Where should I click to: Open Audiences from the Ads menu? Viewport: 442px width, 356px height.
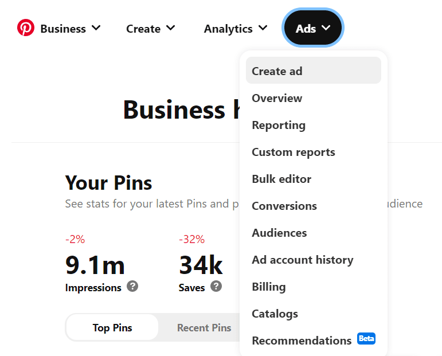tap(279, 233)
